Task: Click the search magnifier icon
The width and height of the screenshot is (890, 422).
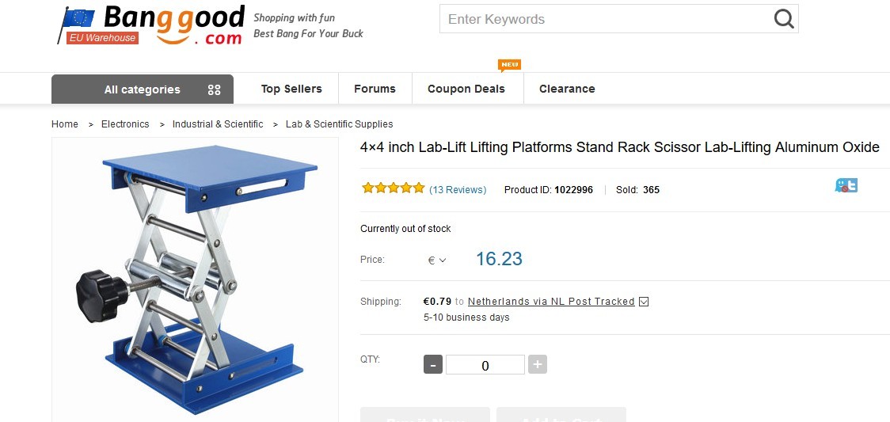Action: pyautogui.click(x=783, y=19)
